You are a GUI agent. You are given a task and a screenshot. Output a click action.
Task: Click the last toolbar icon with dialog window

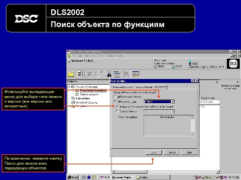136,74
